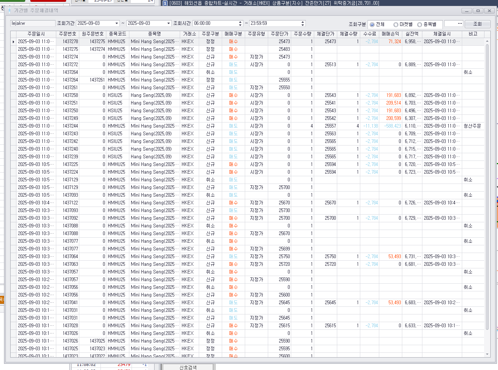Open the end date dropdown arrow
Viewport: 498px width, 370px height.
(x=168, y=23)
